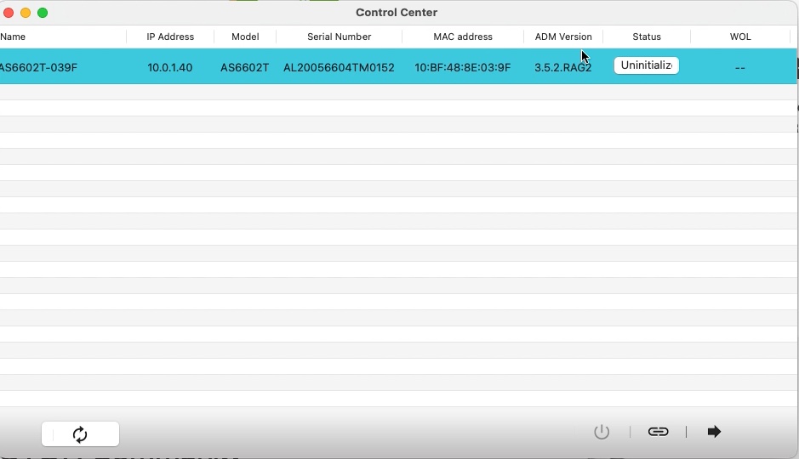Click the refresh device list button

click(x=80, y=434)
